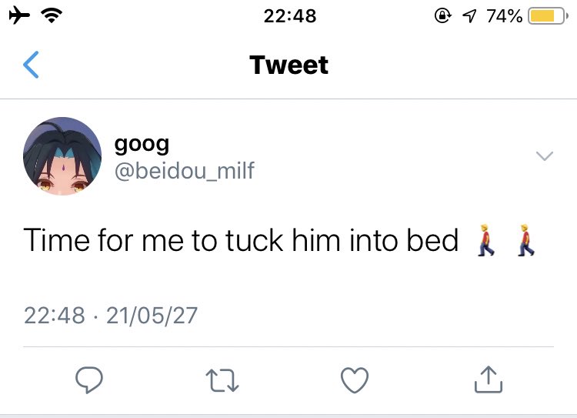
Task: Tap the back arrow to leave Tweet
Action: [31, 65]
